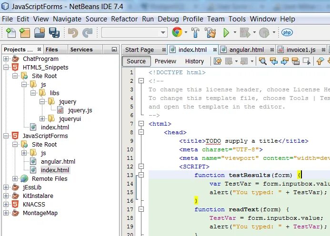Toggle Highlight Search in the editor toolbar
The image size is (330, 236).
(x=296, y=61)
